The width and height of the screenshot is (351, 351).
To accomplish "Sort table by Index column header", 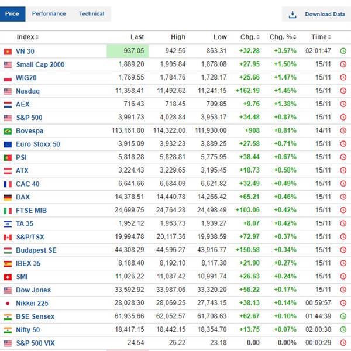I will pyautogui.click(x=27, y=37).
